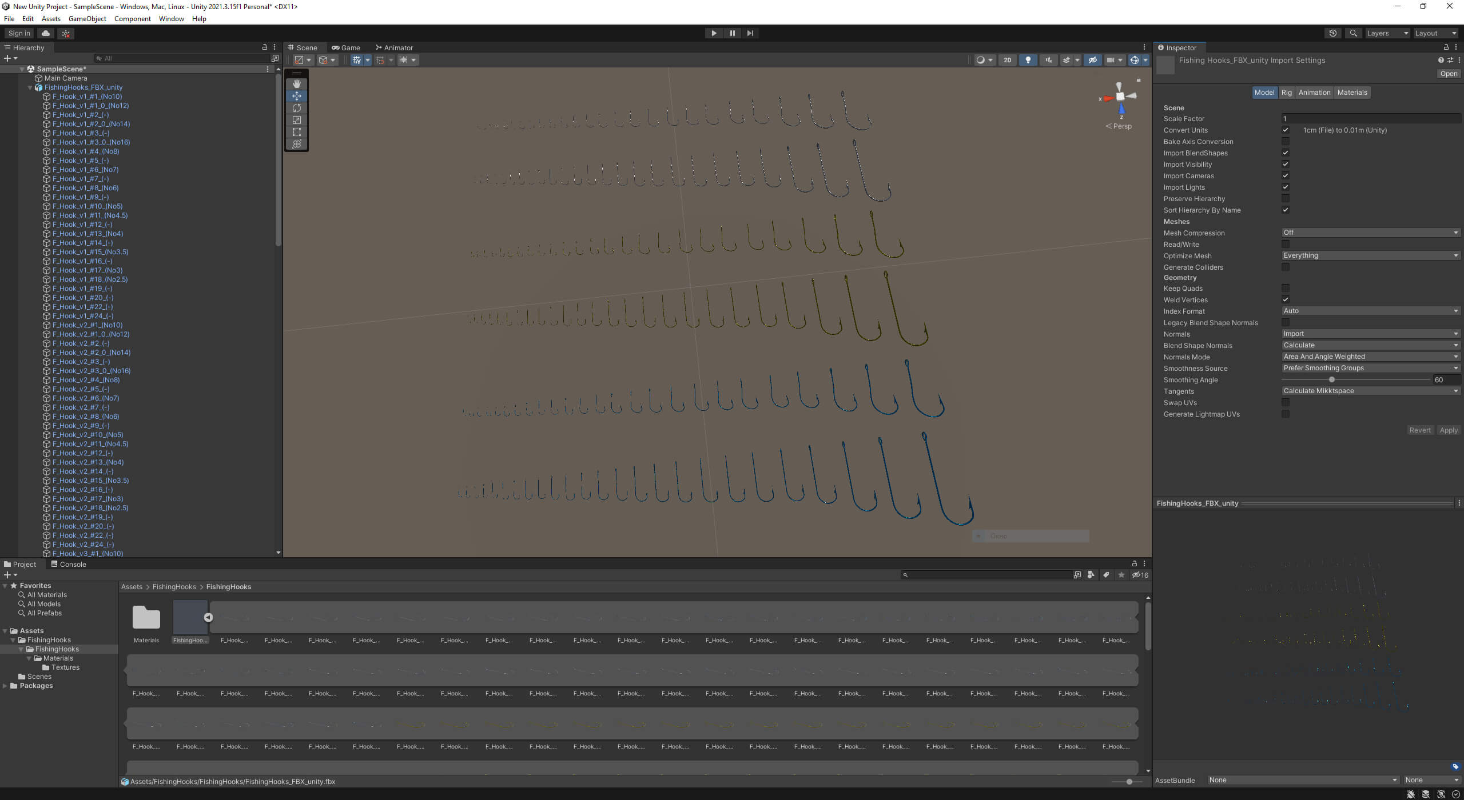
Task: Click the Step frame button
Action: pyautogui.click(x=750, y=33)
